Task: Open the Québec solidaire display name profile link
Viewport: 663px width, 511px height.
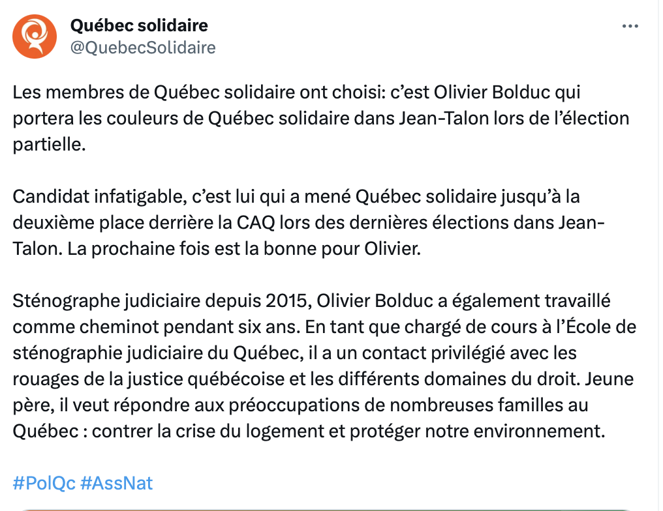Action: [139, 25]
